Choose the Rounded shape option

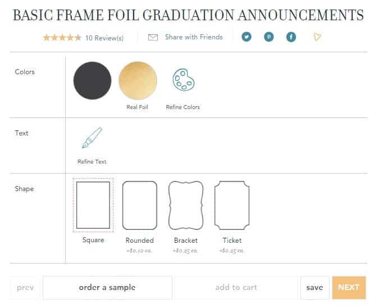pyautogui.click(x=140, y=205)
